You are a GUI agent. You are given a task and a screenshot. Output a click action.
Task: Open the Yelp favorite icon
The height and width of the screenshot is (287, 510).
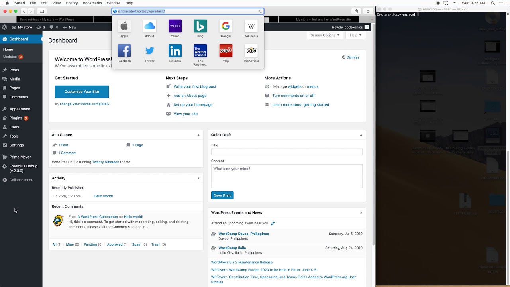pos(226,51)
